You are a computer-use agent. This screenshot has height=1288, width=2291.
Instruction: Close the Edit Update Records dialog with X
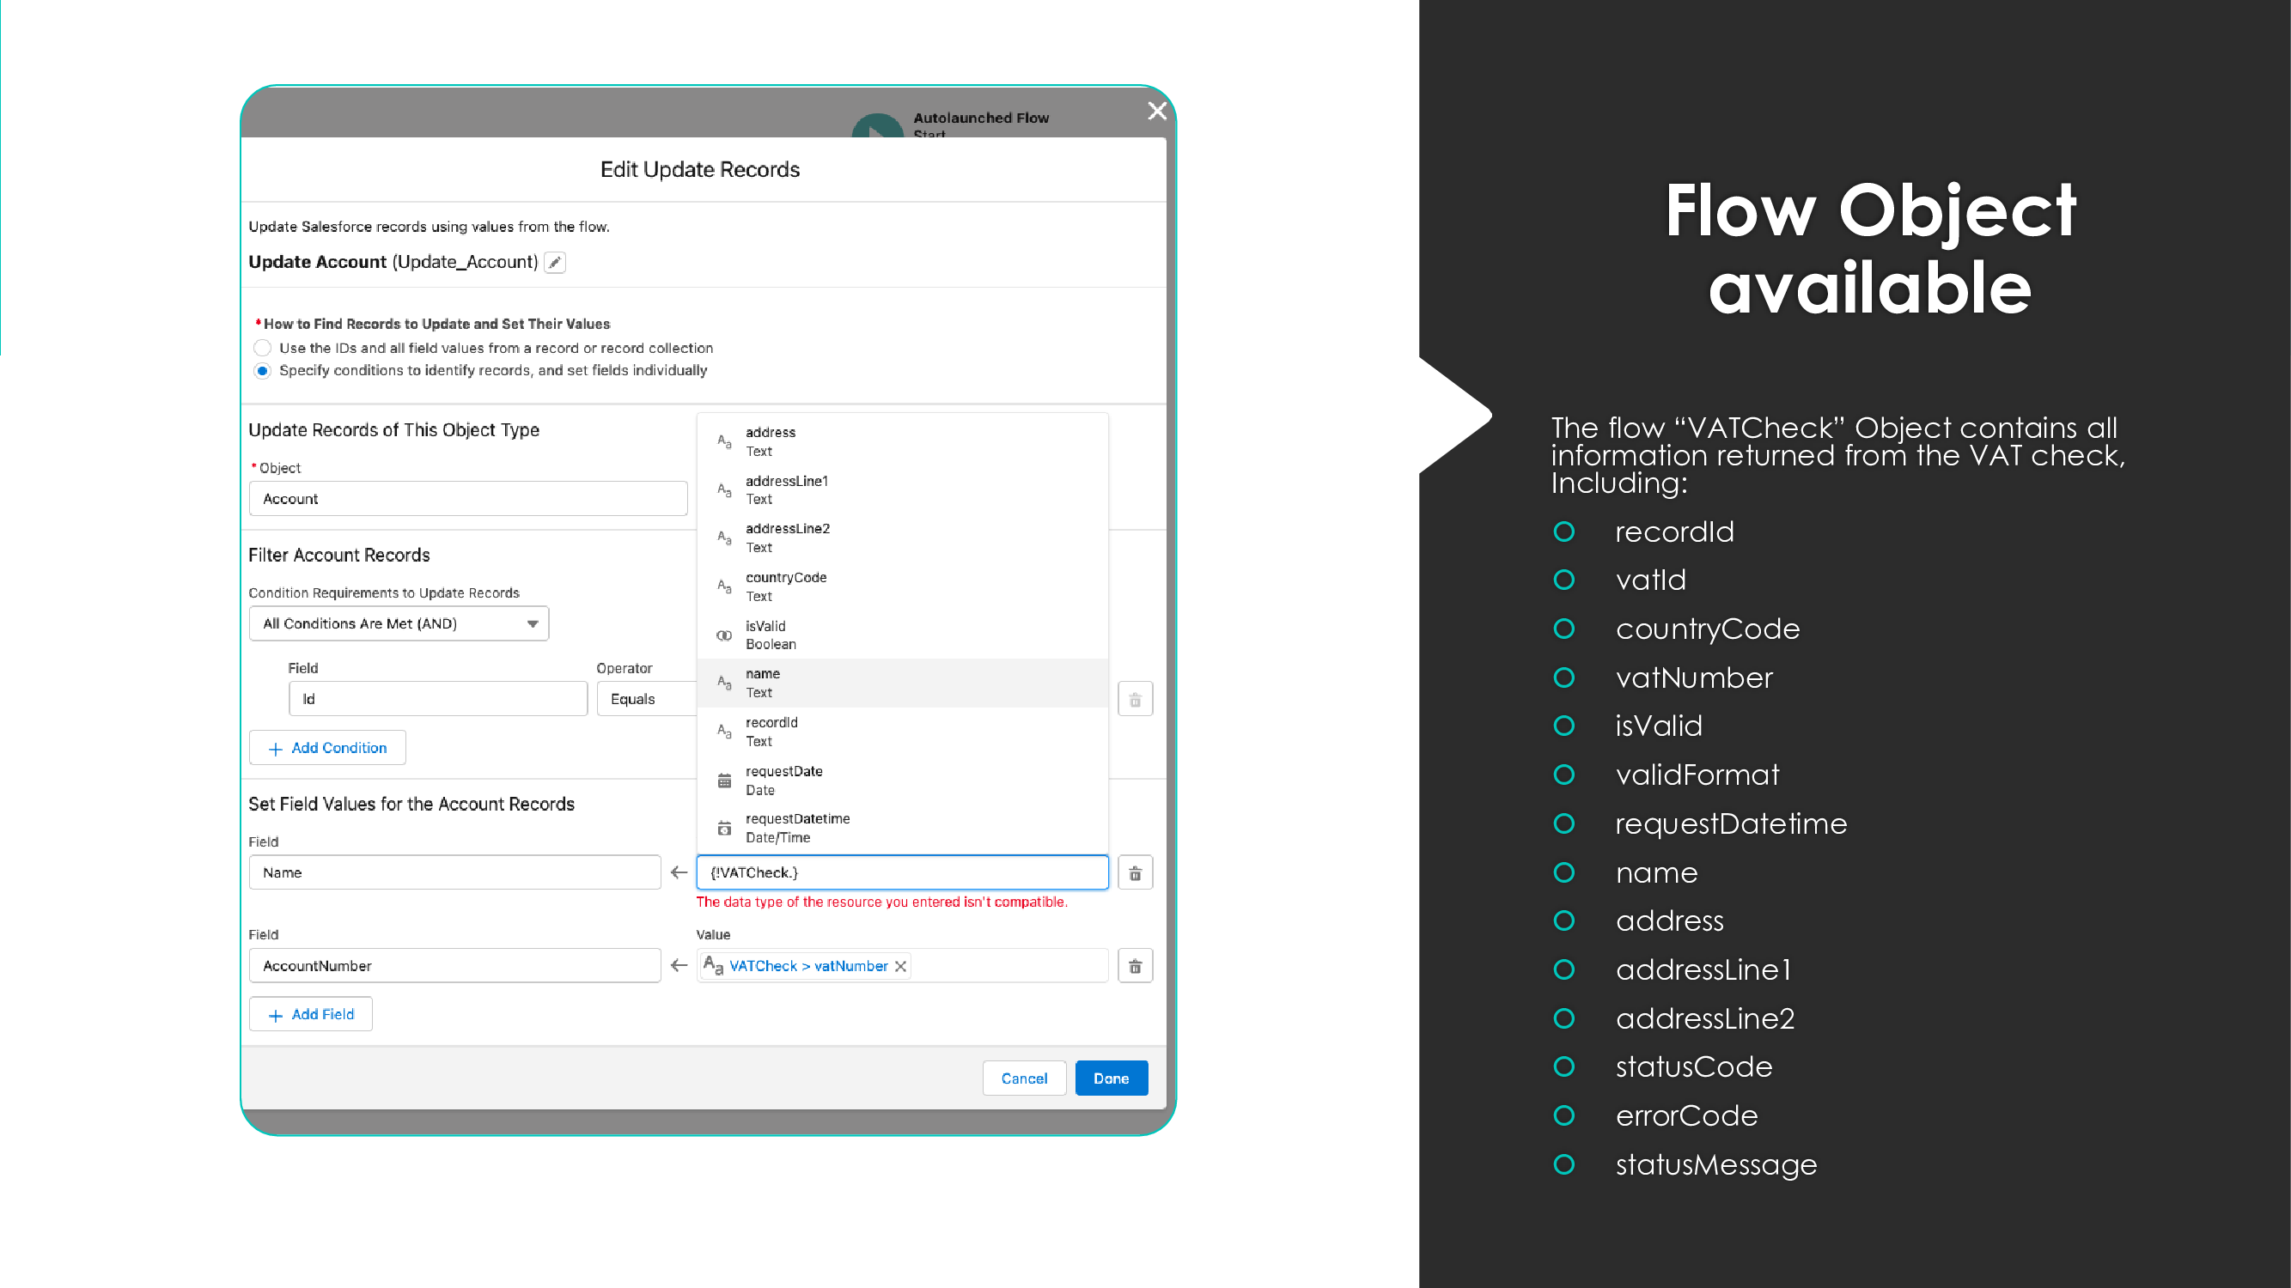click(x=1156, y=111)
